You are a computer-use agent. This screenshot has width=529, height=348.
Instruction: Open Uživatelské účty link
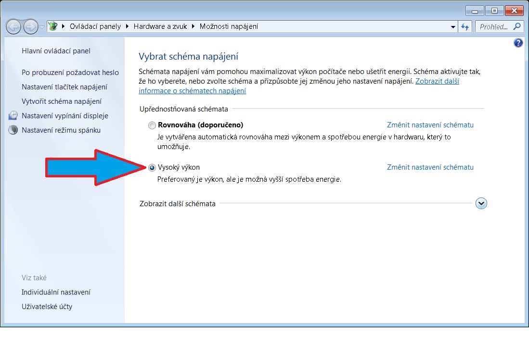click(x=47, y=307)
